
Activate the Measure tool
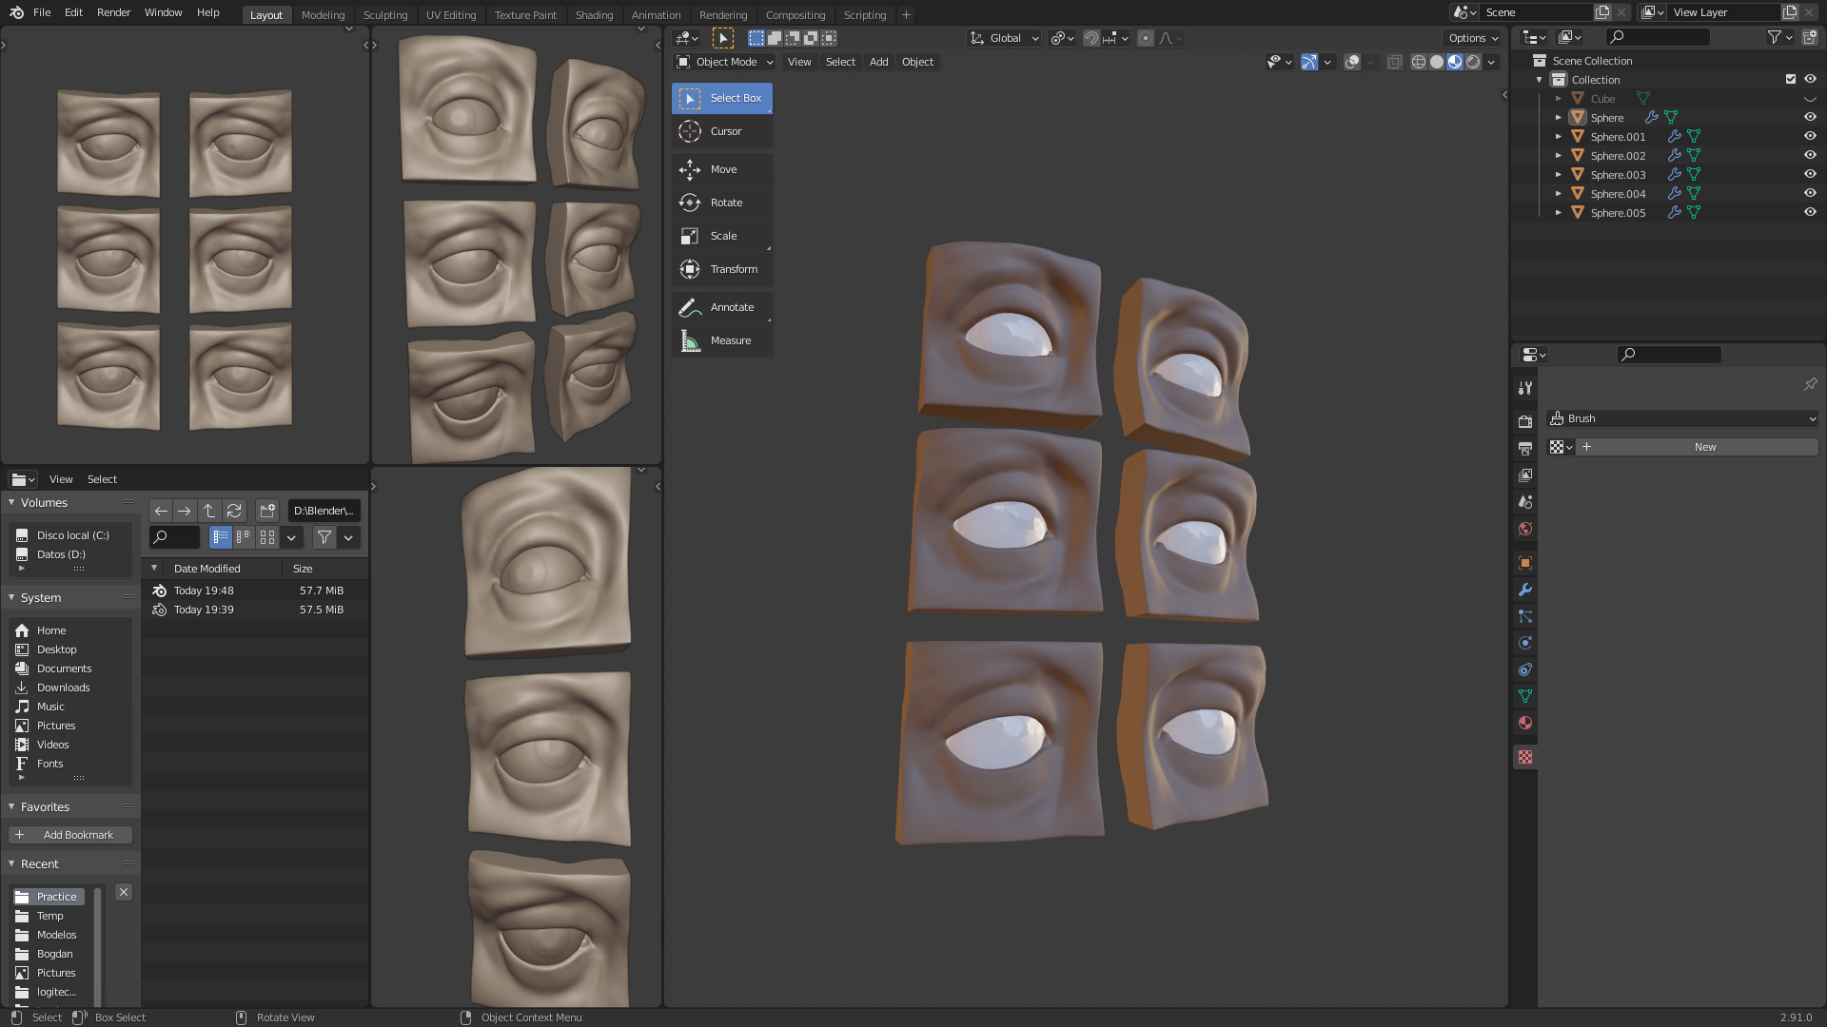[x=722, y=340]
